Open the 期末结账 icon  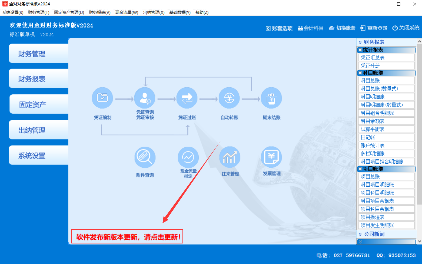tap(271, 98)
